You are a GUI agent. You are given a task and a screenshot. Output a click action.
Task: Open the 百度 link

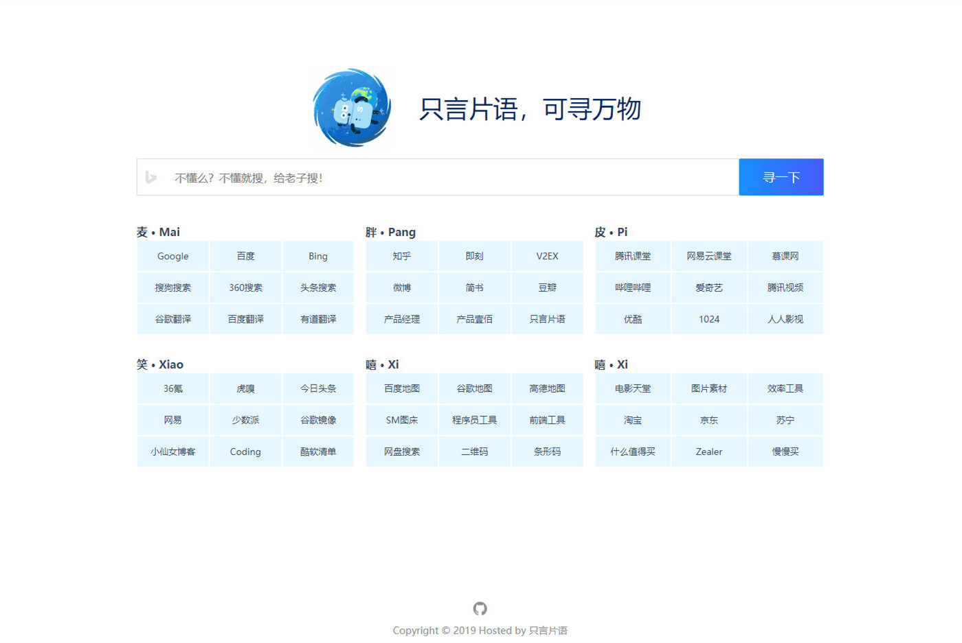pyautogui.click(x=245, y=256)
